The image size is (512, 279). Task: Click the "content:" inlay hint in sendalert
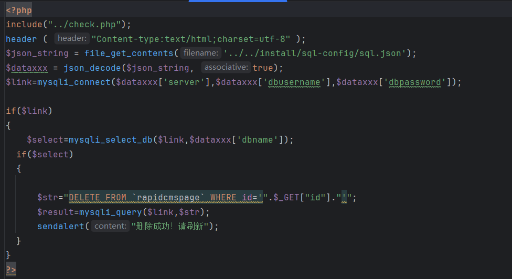[110, 226]
